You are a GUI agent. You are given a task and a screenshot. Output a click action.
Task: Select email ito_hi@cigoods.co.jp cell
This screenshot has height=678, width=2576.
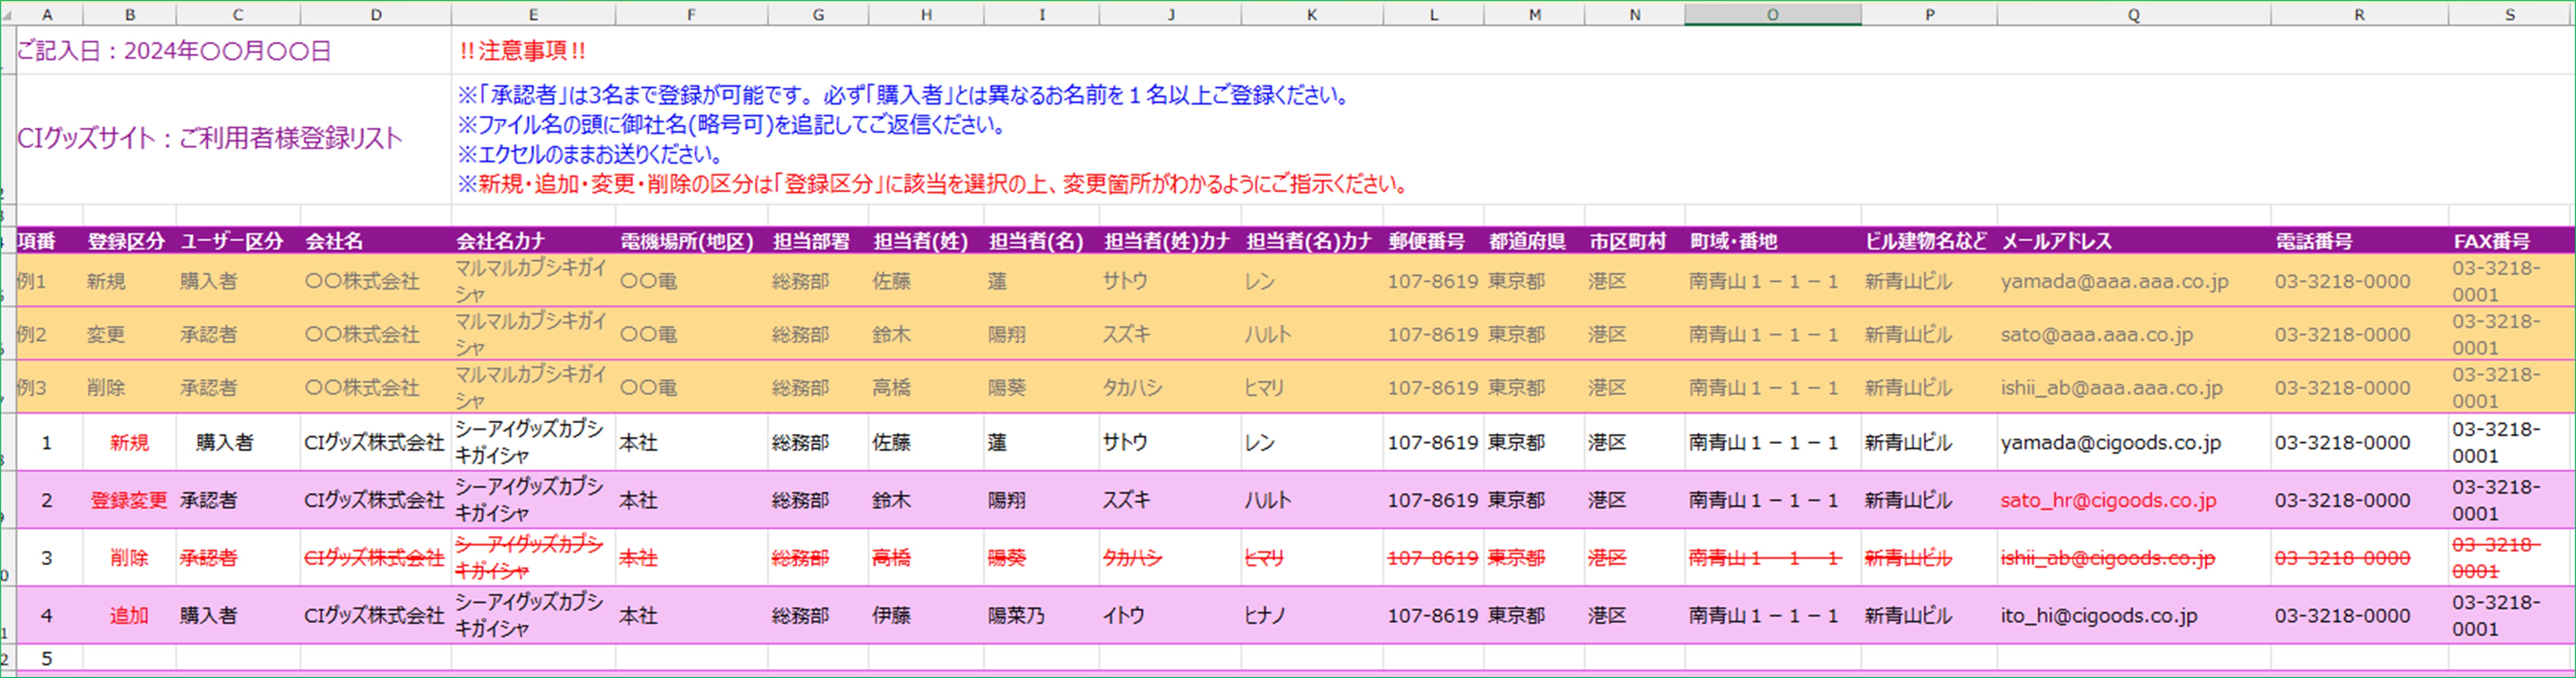click(2098, 616)
